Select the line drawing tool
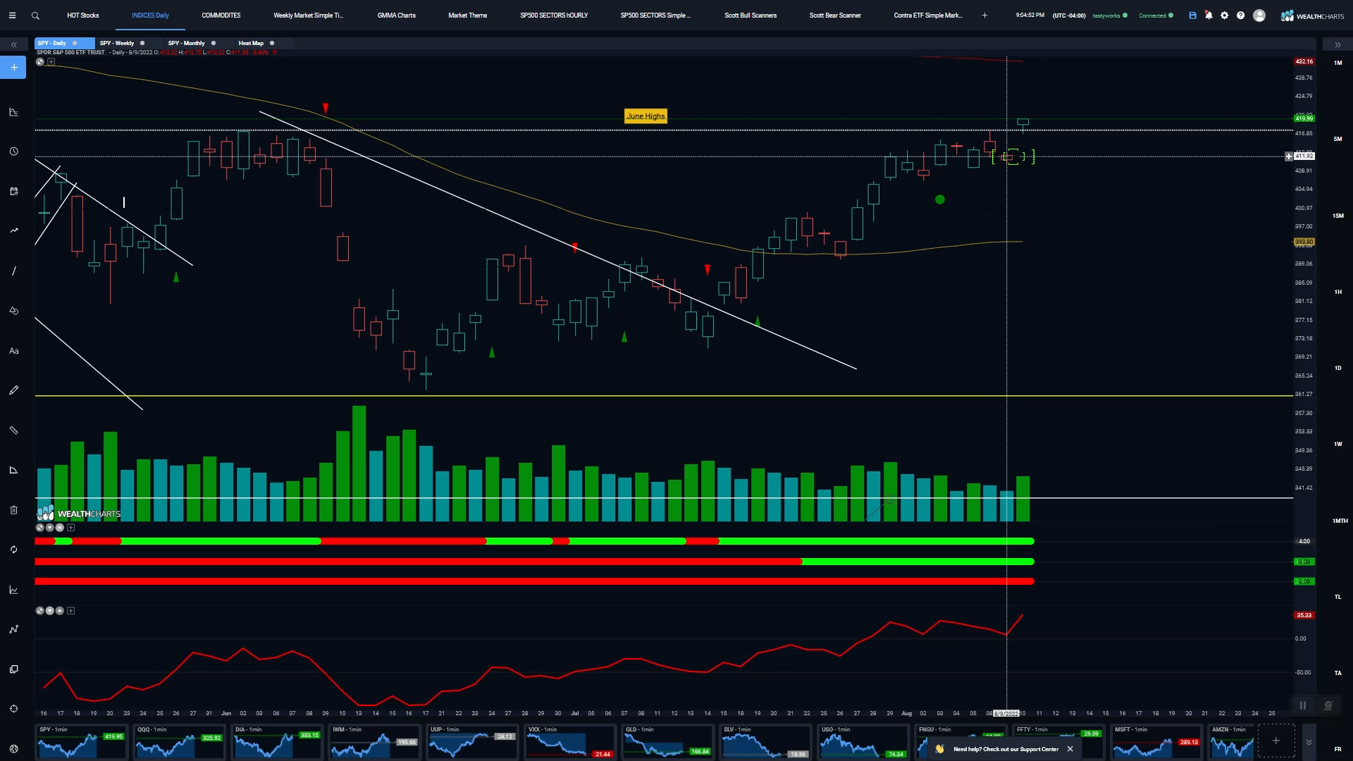 13,271
